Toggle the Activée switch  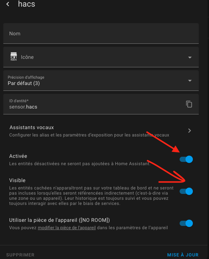pos(186,159)
